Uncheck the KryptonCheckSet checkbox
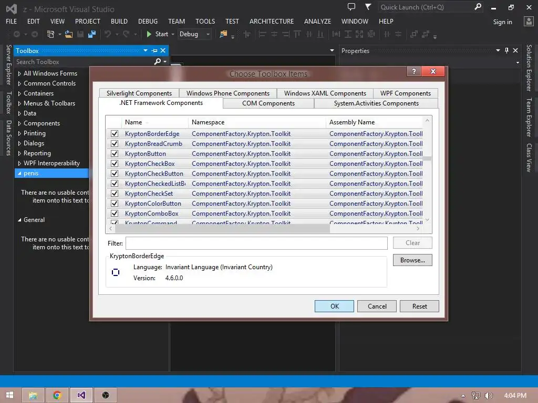 [115, 193]
